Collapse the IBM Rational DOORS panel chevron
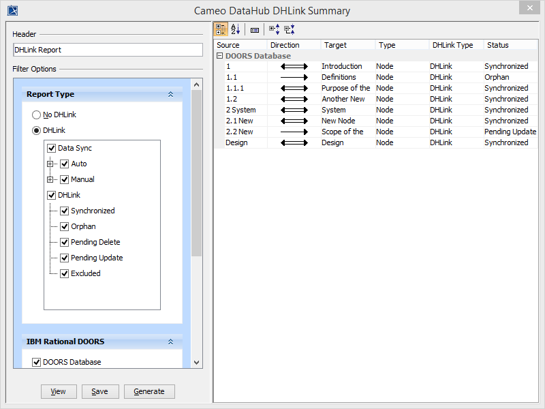This screenshot has width=545, height=409. tap(170, 342)
